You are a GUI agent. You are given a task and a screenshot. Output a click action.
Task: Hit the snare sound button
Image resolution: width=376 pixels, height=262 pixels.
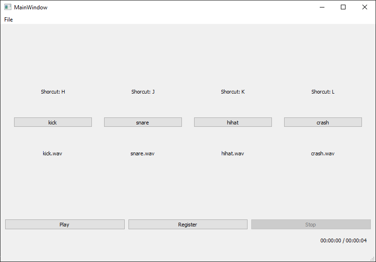pyautogui.click(x=143, y=122)
